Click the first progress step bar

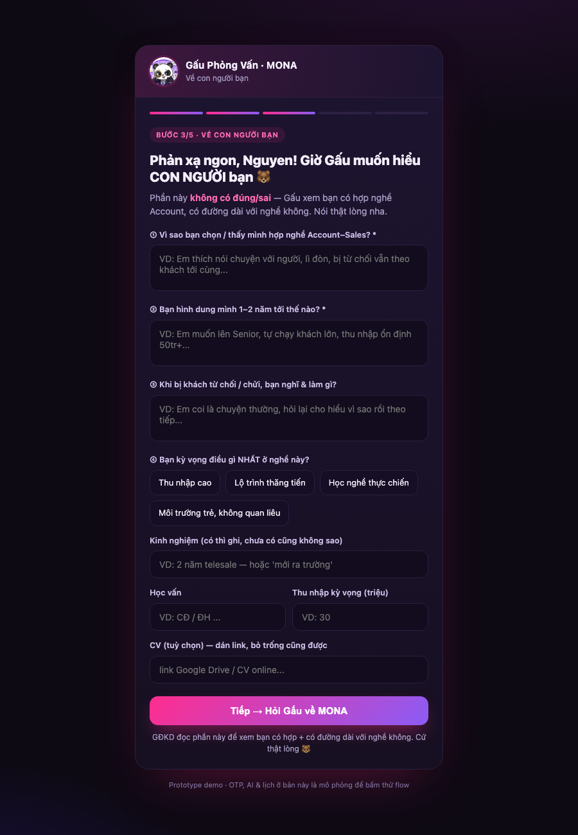tap(176, 113)
